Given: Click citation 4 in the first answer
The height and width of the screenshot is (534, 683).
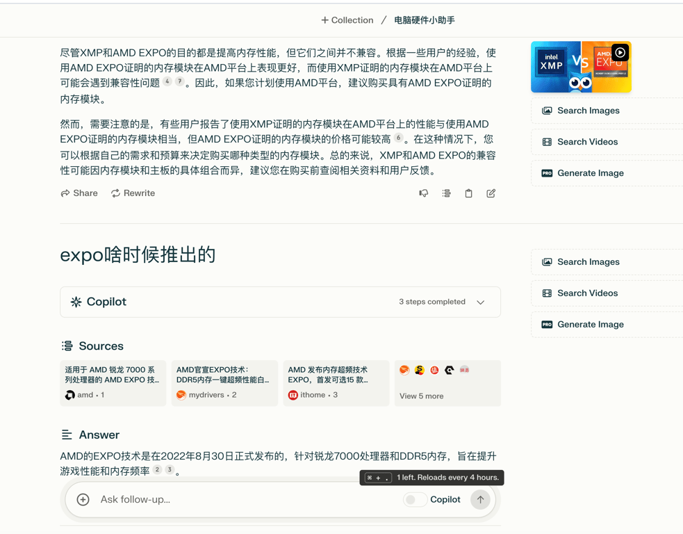Looking at the screenshot, I should [x=167, y=81].
